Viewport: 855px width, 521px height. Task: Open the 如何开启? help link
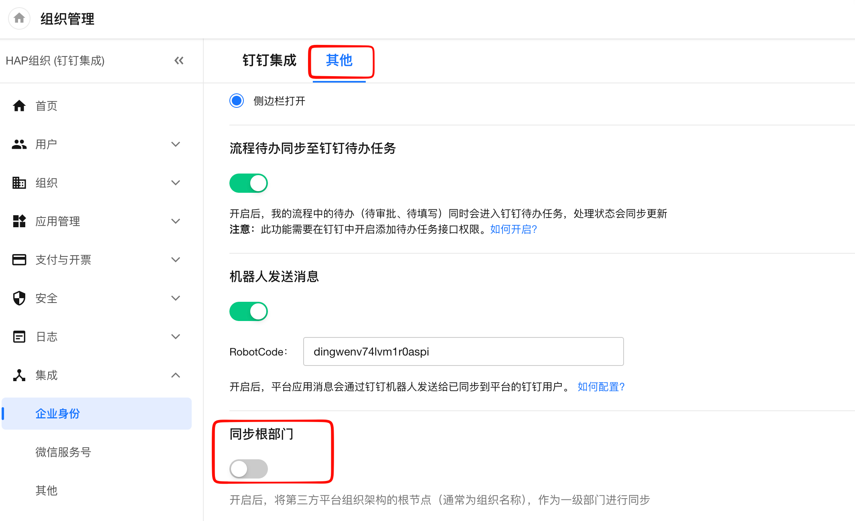(x=513, y=229)
